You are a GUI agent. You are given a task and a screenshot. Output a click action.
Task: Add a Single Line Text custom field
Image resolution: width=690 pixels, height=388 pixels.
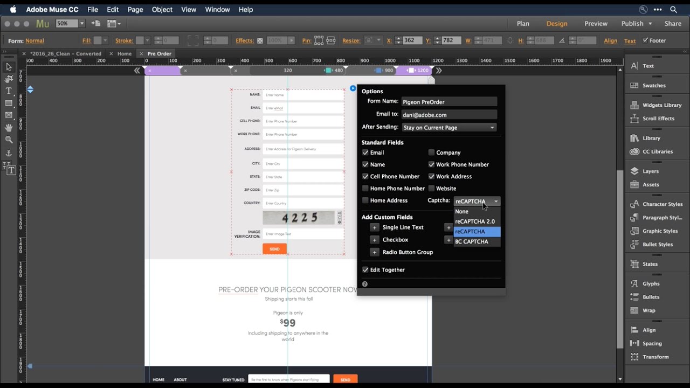click(375, 227)
